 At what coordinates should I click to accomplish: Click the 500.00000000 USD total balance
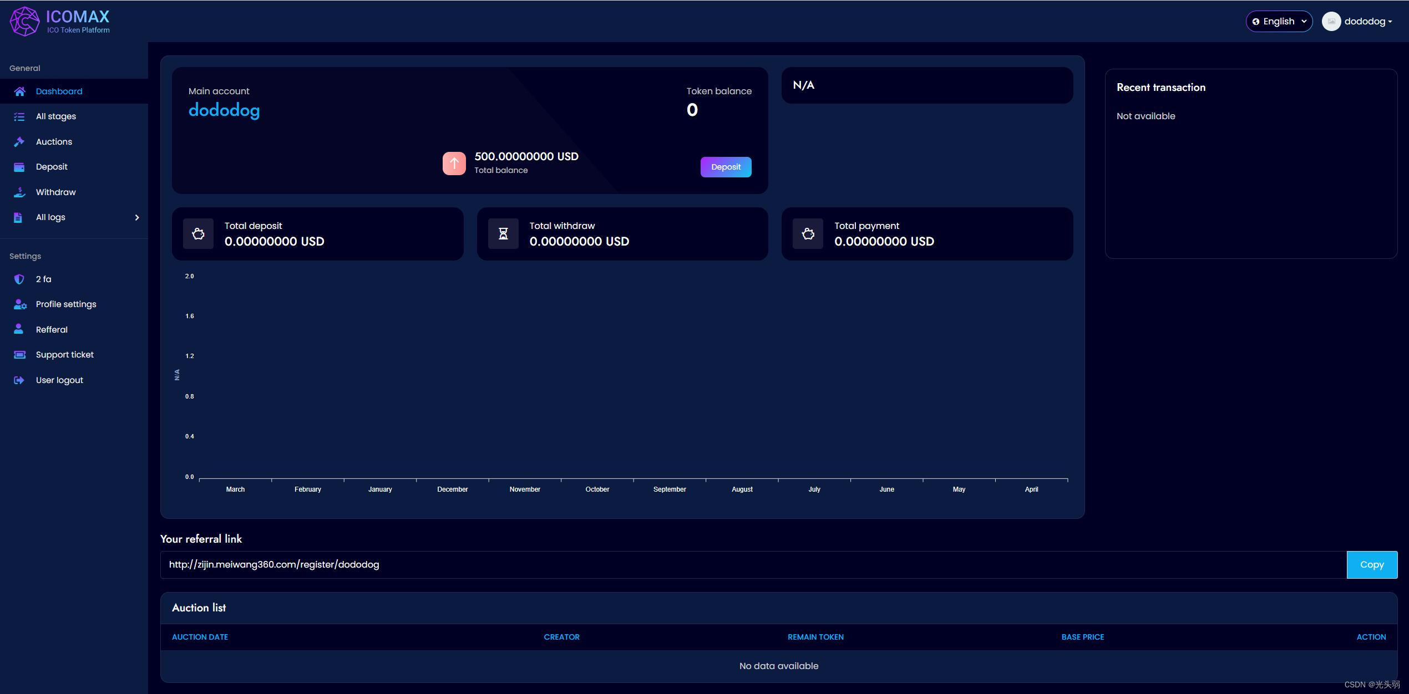coord(526,156)
